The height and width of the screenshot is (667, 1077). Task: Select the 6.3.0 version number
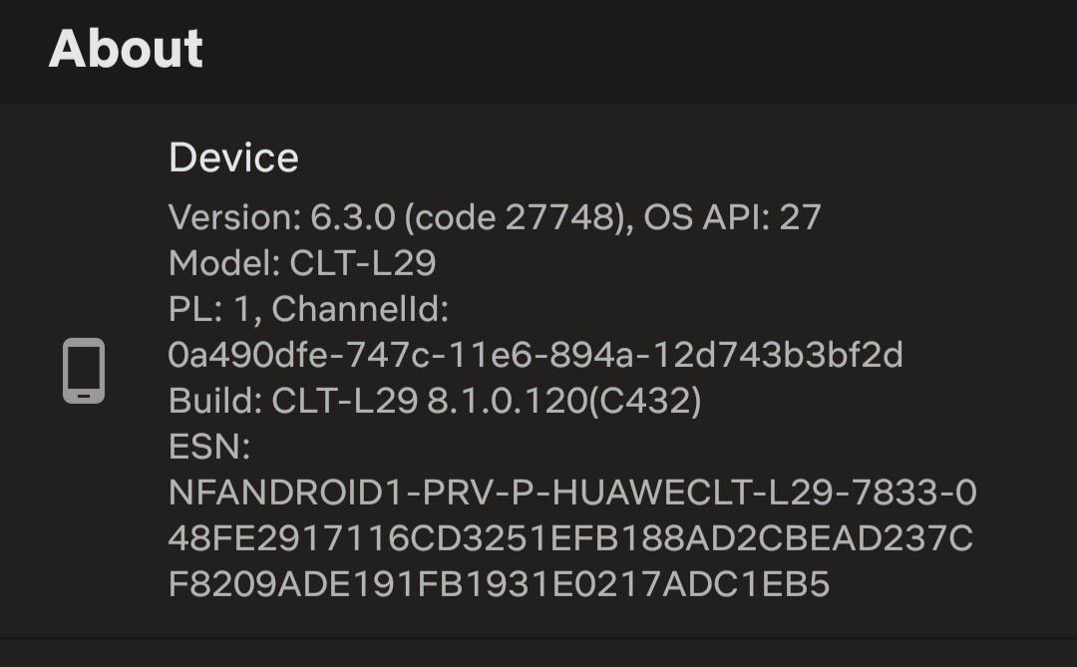pos(353,217)
